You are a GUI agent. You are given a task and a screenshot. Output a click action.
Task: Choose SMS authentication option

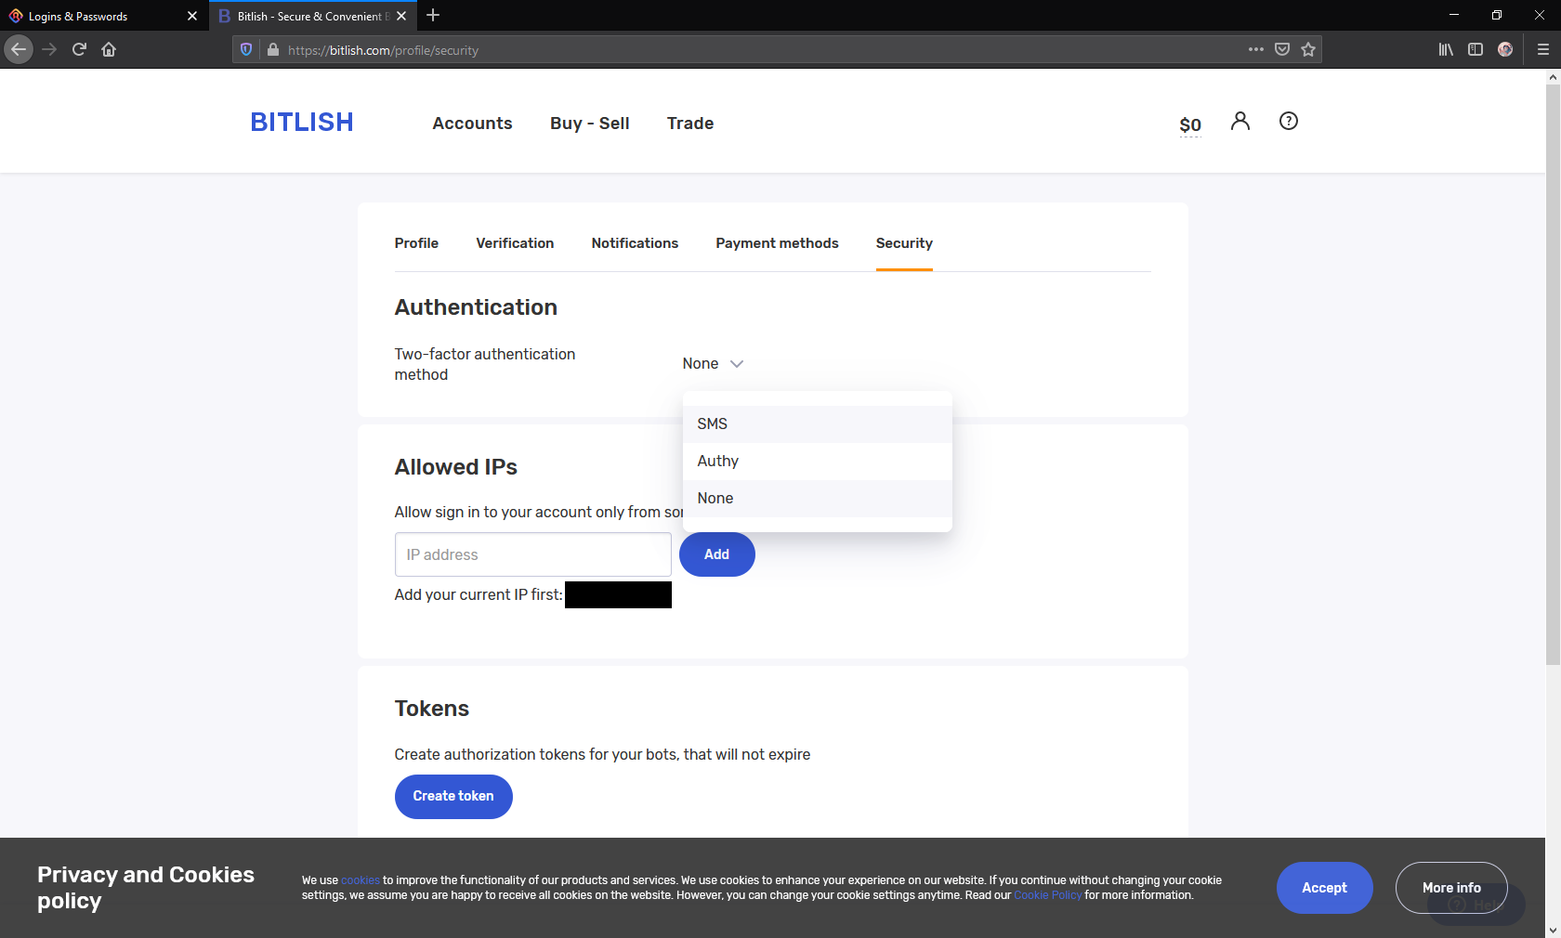tap(818, 424)
